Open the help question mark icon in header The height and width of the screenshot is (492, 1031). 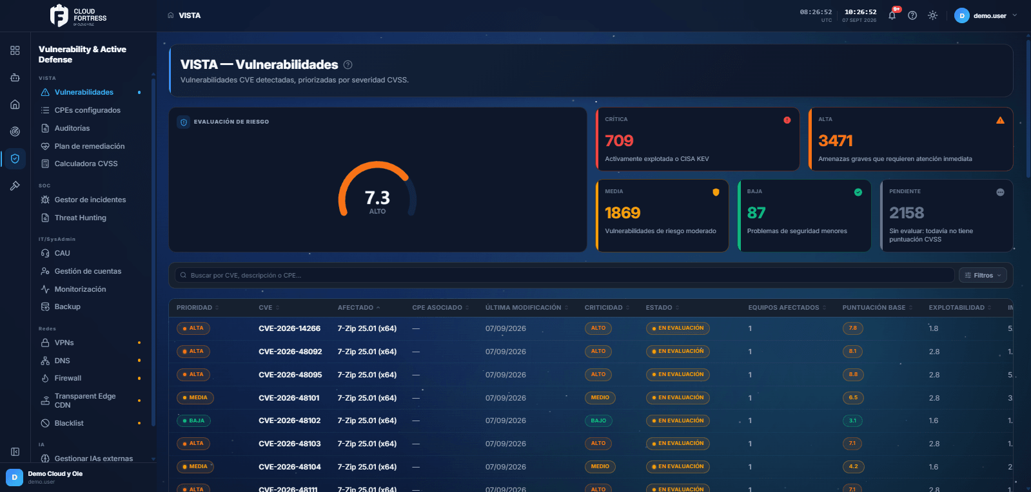(912, 15)
